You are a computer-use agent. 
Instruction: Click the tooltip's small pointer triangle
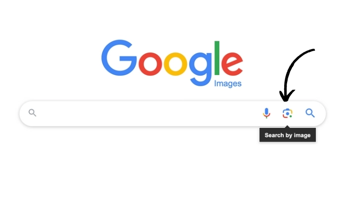pos(287,127)
